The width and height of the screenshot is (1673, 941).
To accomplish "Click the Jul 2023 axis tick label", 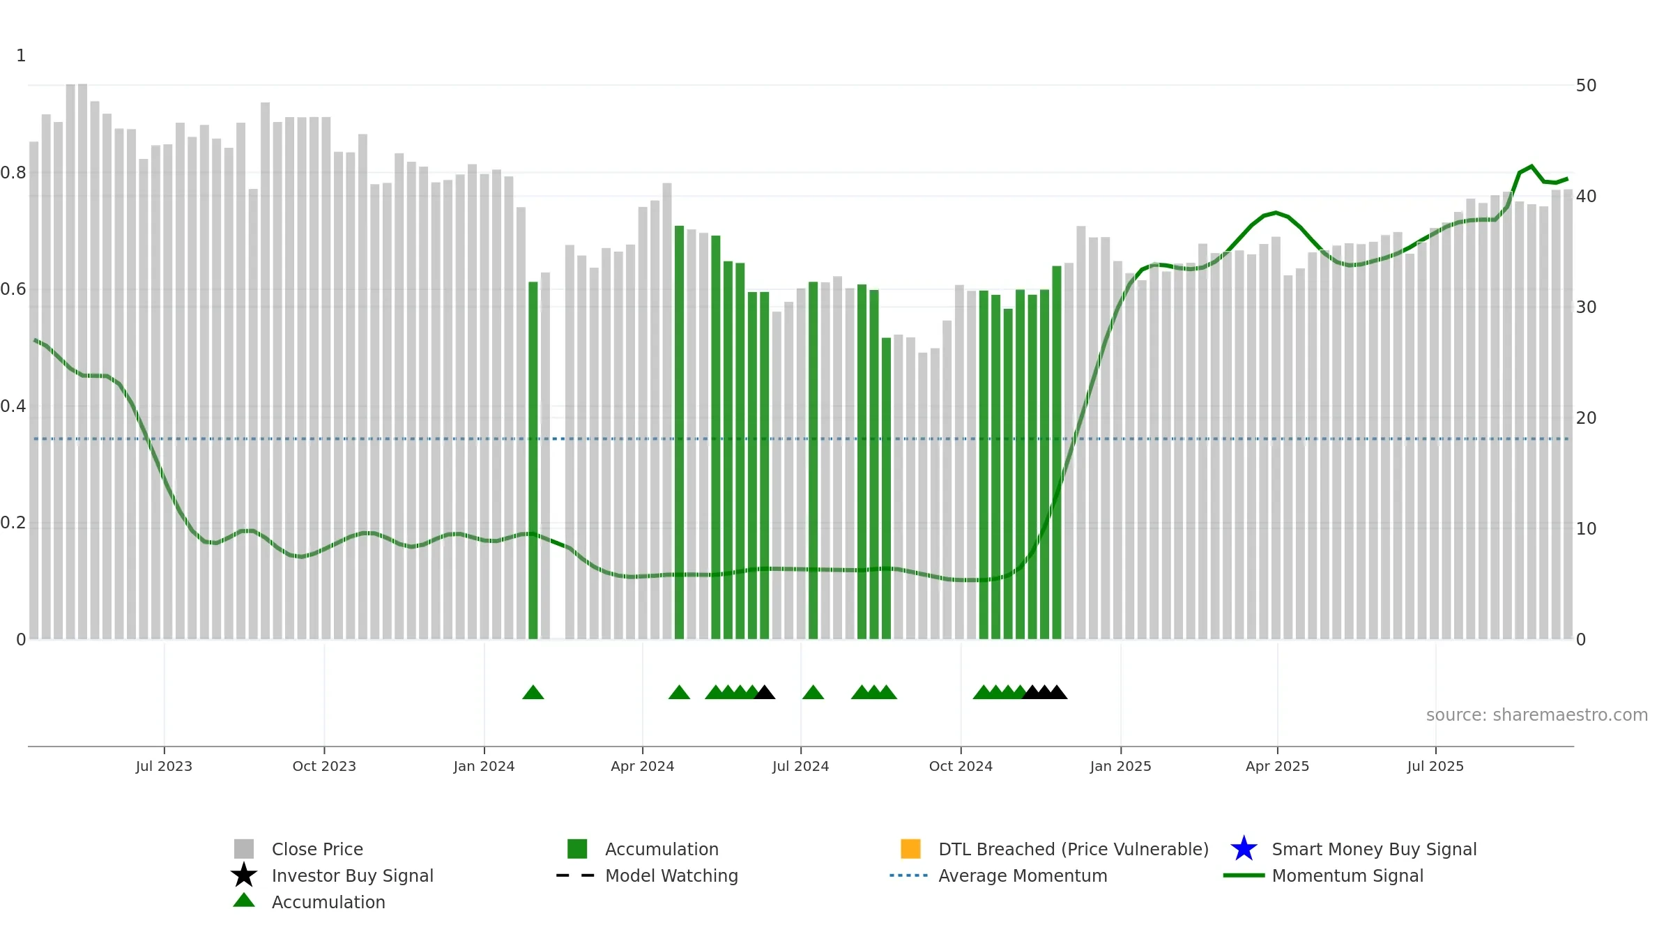I will tap(164, 766).
